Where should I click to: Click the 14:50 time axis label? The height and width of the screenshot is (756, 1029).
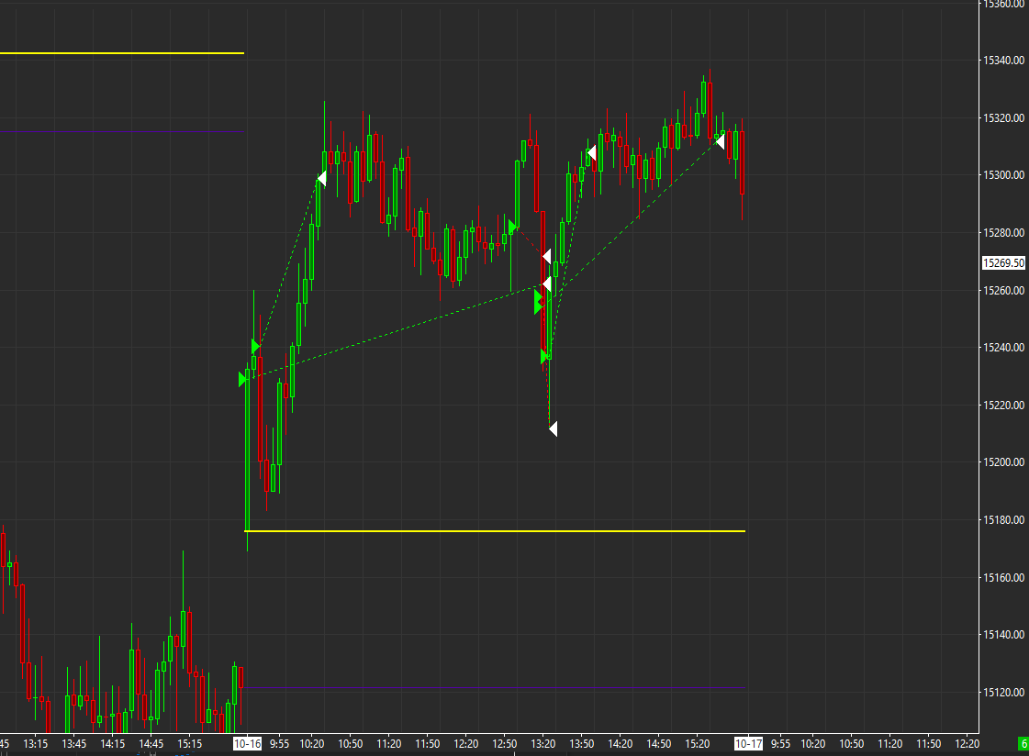(x=659, y=743)
